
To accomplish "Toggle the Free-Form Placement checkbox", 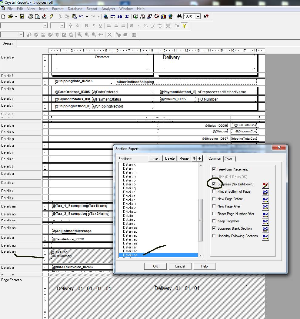I will click(214, 169).
